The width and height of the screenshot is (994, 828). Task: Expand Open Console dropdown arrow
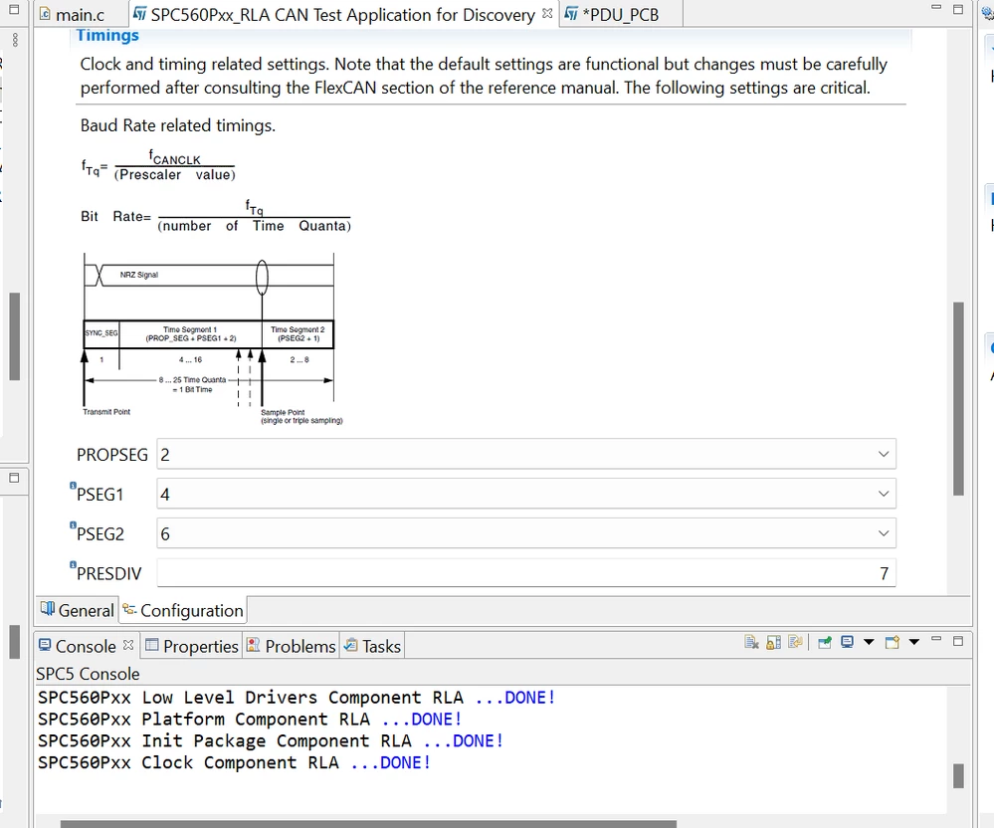(x=914, y=643)
